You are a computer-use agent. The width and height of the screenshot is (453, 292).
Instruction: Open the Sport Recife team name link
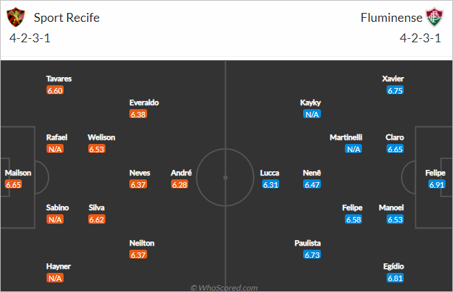66,18
